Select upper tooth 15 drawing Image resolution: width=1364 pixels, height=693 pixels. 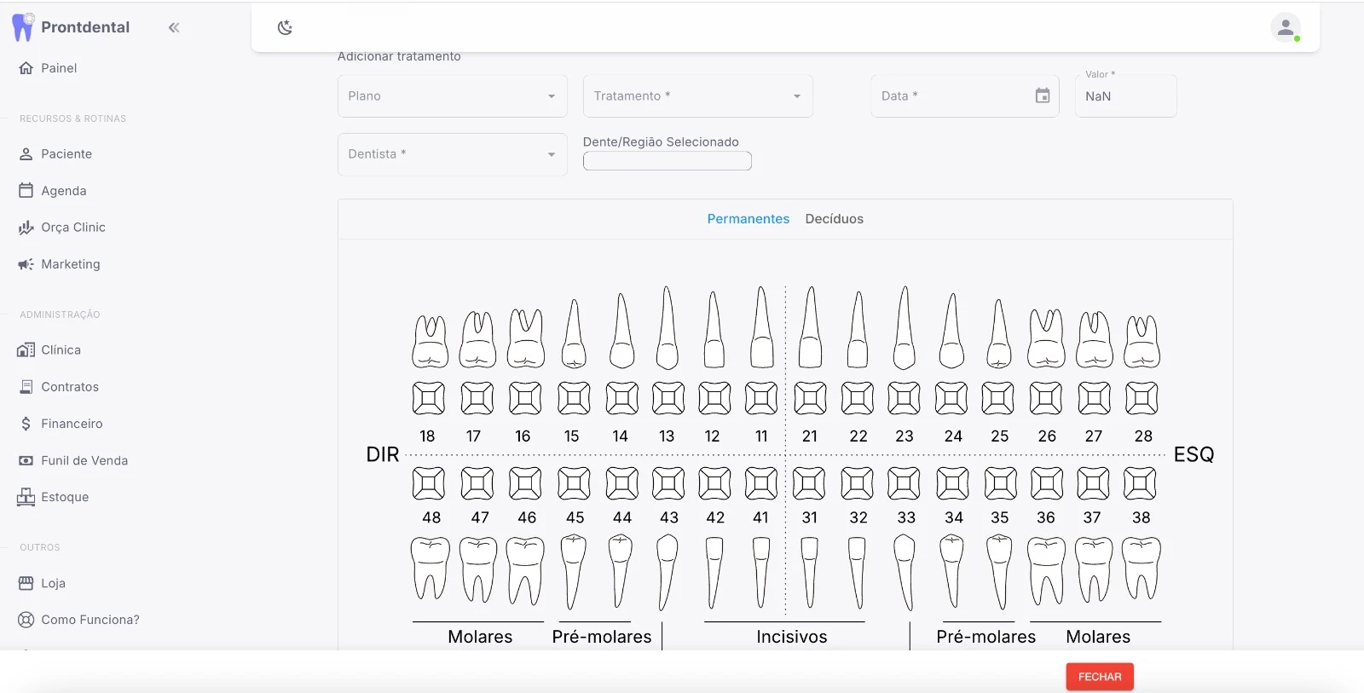[x=575, y=333]
